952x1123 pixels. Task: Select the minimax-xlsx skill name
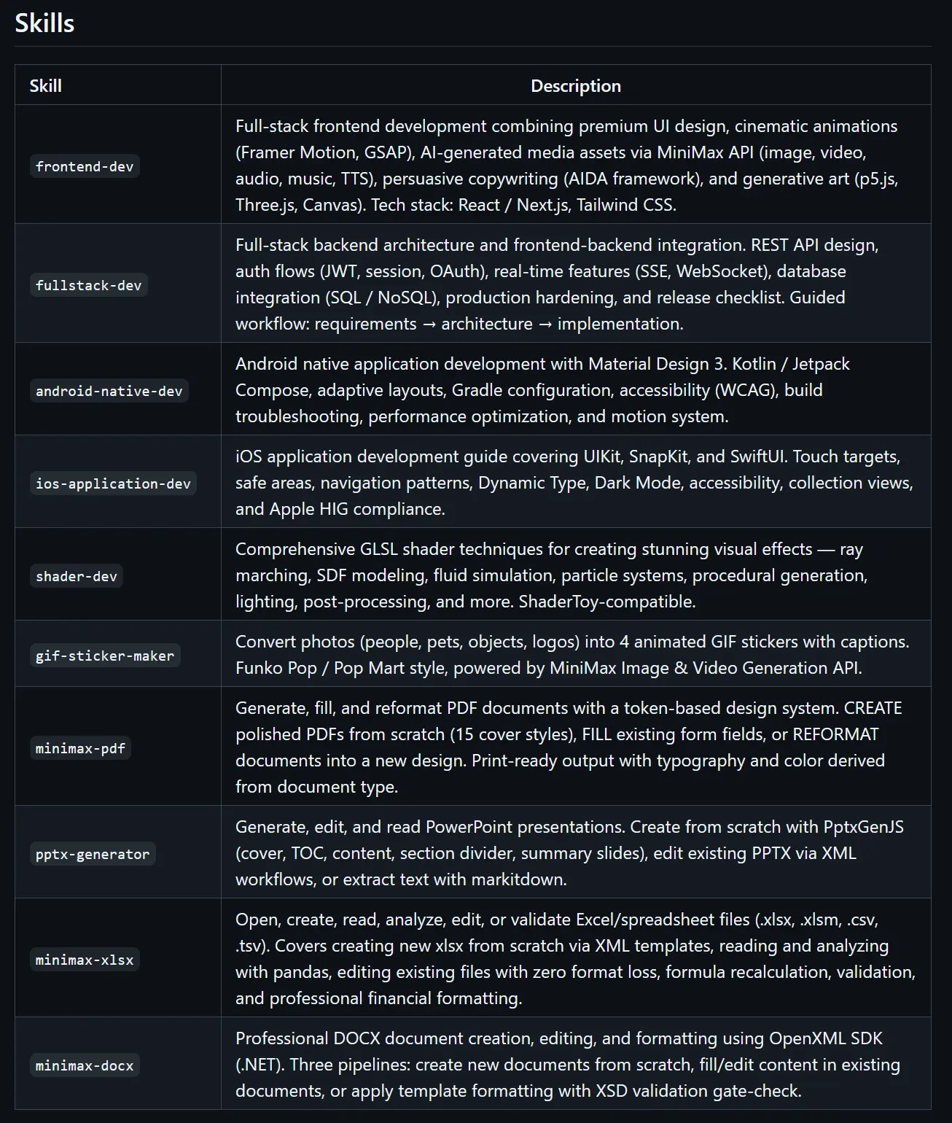[x=85, y=960]
